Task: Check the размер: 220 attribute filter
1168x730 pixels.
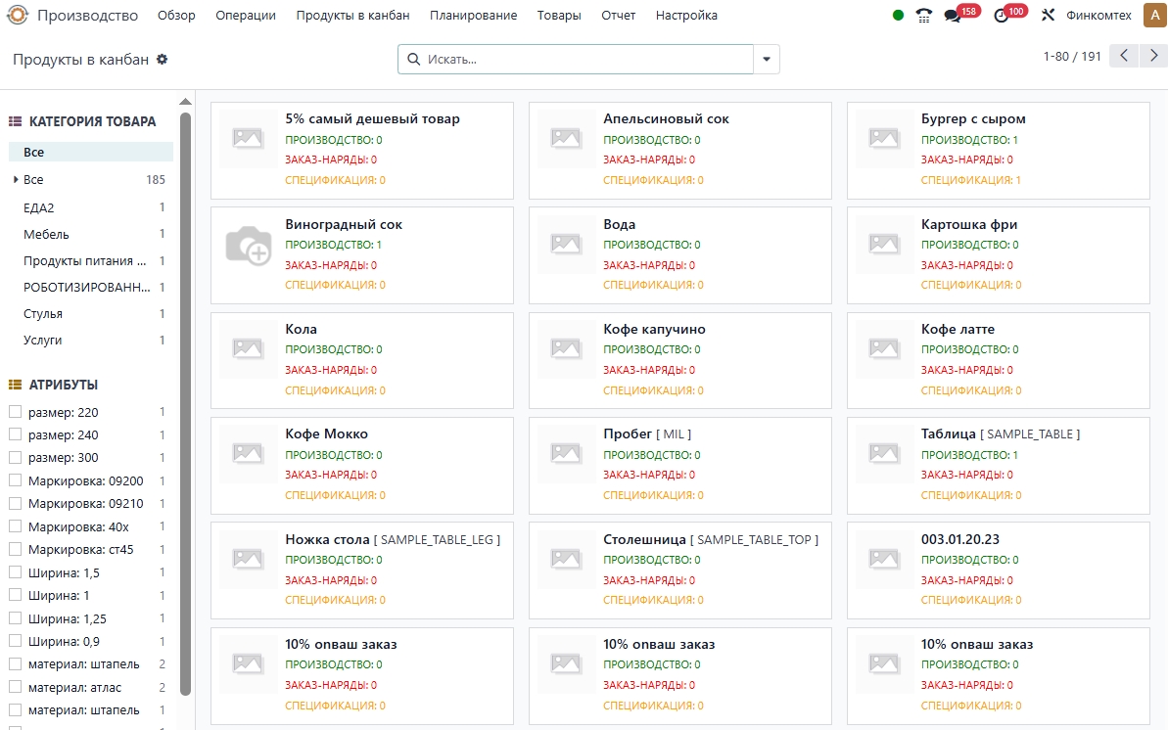Action: pyautogui.click(x=15, y=412)
